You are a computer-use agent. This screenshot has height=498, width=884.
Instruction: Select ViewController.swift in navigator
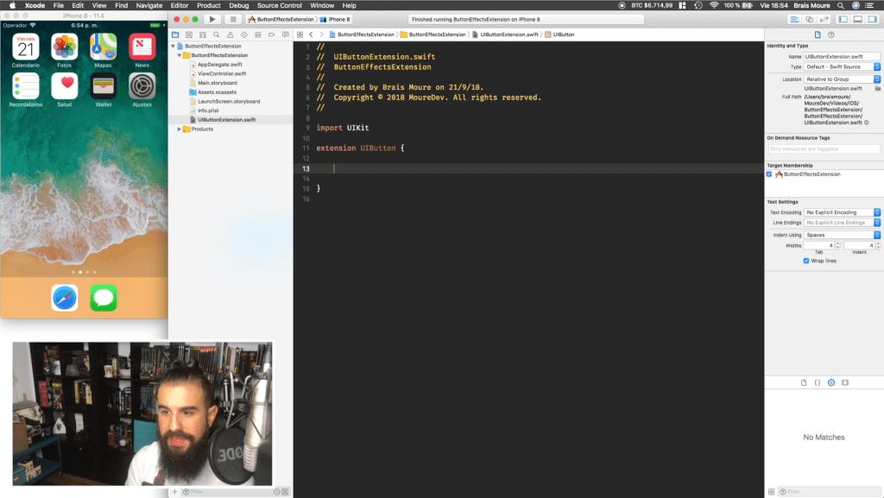point(222,74)
